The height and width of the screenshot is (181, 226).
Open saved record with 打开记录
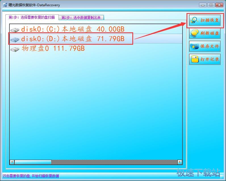coord(205,59)
